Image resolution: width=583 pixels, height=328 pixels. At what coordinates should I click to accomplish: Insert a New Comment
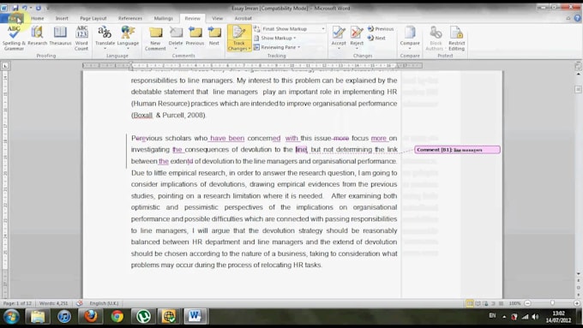pos(155,39)
